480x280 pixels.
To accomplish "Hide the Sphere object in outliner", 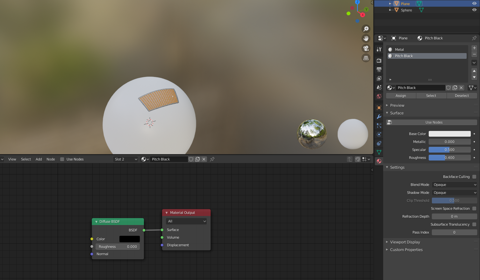I will click(x=474, y=10).
